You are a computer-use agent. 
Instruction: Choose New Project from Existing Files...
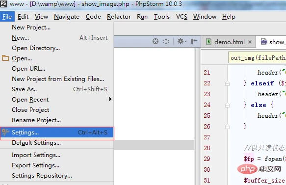57,79
